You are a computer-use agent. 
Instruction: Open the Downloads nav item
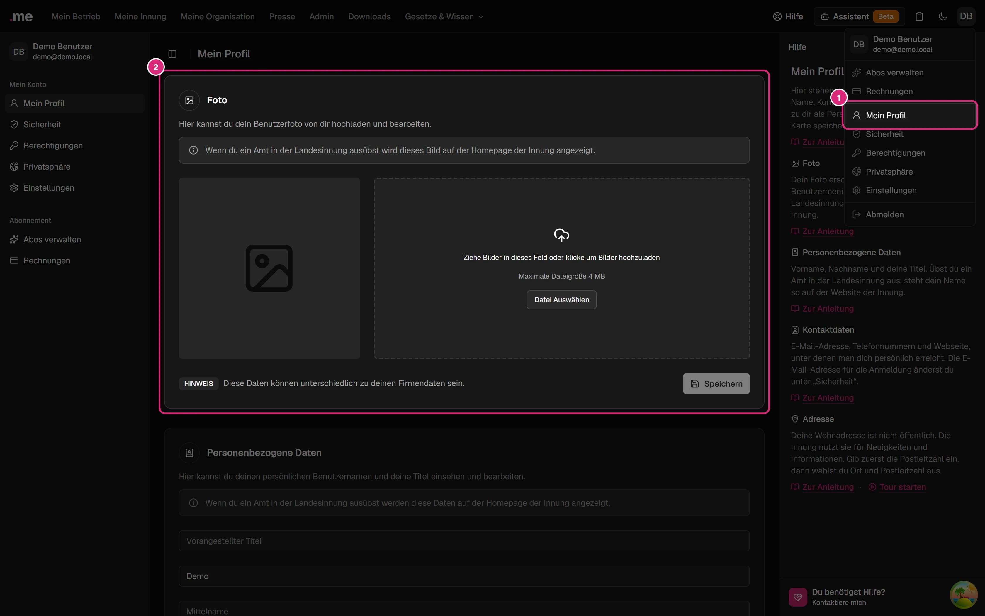tap(369, 17)
